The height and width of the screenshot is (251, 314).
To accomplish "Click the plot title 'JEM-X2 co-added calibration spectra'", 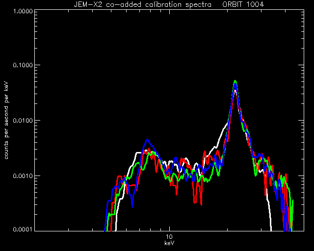I will [143, 4].
